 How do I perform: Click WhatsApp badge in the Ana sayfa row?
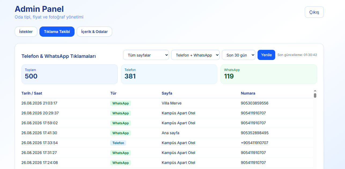(120, 133)
